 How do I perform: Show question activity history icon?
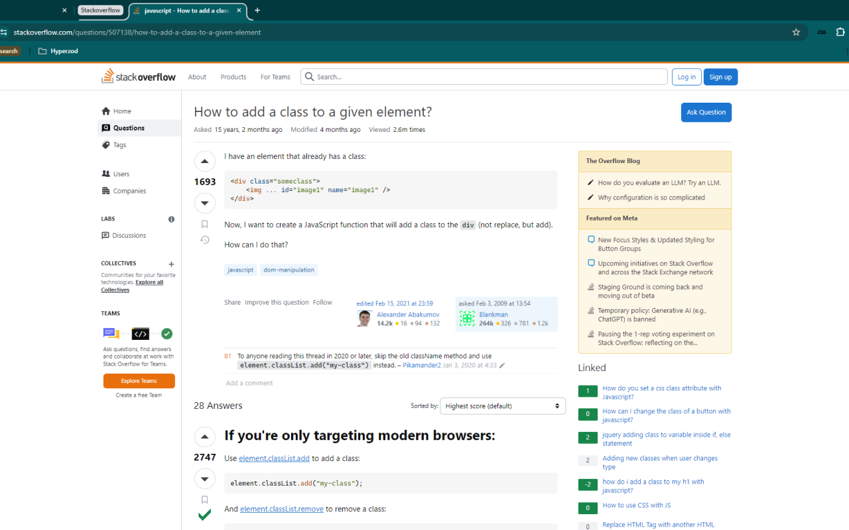204,240
